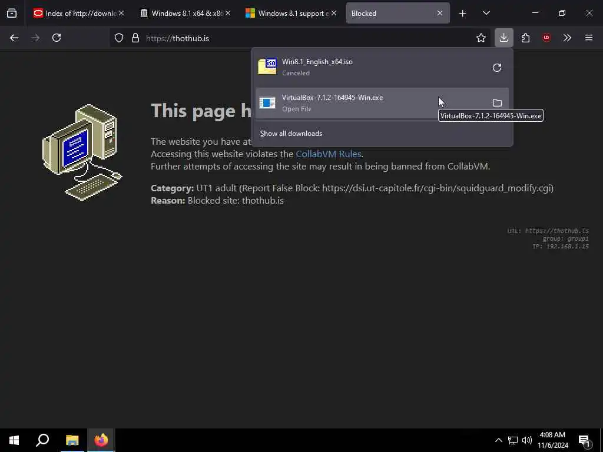Click the 'Blocked site: thothub.is' reason text

coord(236,200)
